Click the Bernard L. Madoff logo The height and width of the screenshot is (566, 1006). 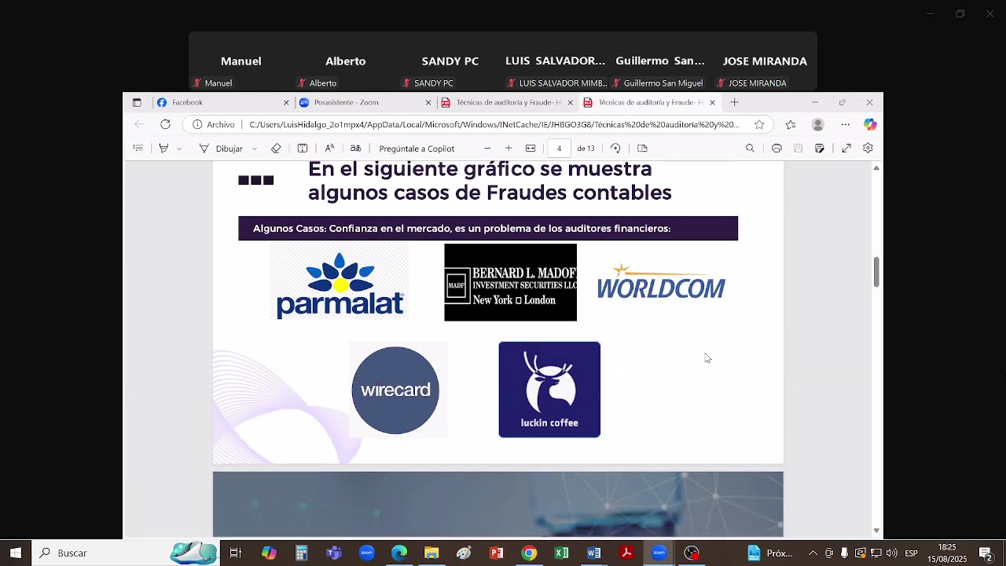pos(510,282)
